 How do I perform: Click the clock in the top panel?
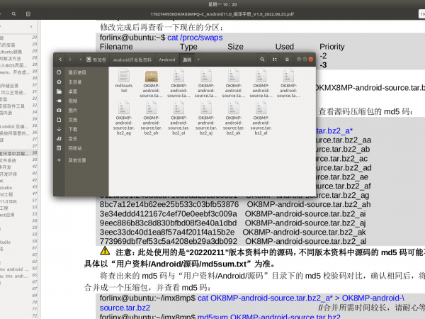tap(214, 4)
